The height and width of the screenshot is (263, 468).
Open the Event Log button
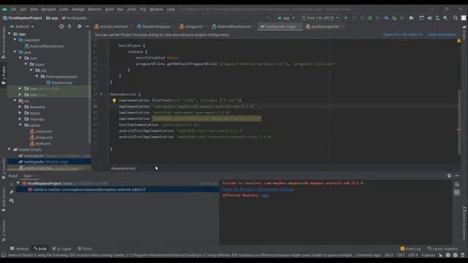410,248
